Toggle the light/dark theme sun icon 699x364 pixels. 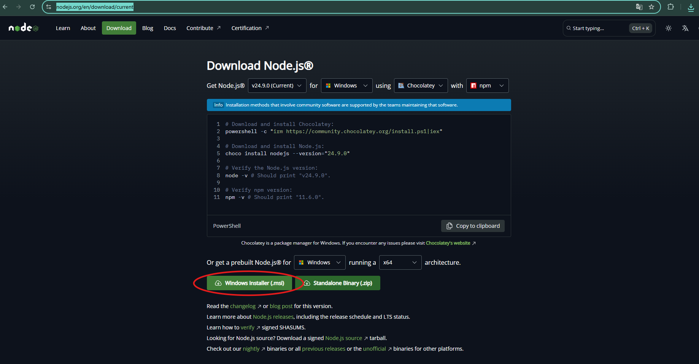pyautogui.click(x=668, y=28)
